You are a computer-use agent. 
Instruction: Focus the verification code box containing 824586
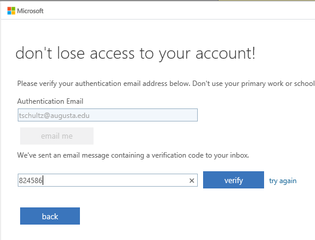point(108,180)
